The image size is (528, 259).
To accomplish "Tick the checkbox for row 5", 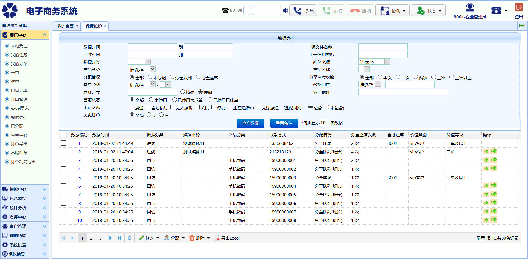I will 64,177.
